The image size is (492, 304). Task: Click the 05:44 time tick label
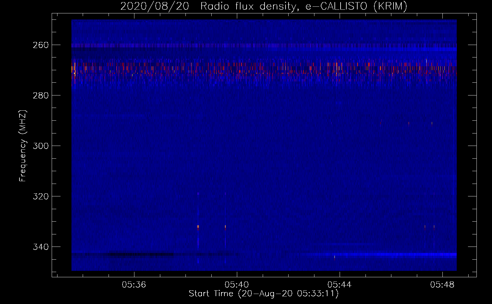(x=340, y=285)
